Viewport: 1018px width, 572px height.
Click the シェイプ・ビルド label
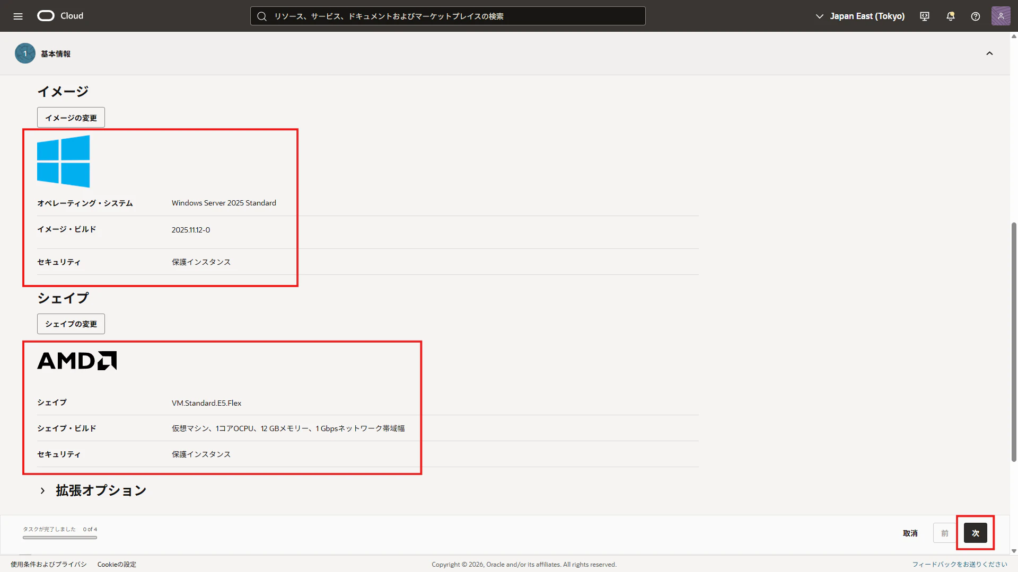tap(67, 428)
